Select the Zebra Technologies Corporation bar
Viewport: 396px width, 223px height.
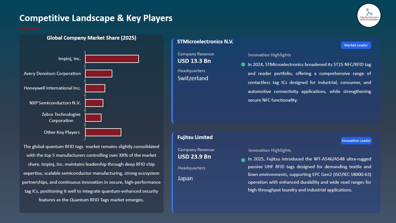click(x=93, y=118)
